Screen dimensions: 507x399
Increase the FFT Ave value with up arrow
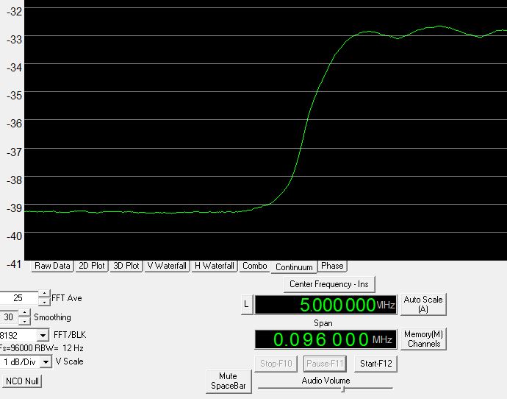click(45, 294)
